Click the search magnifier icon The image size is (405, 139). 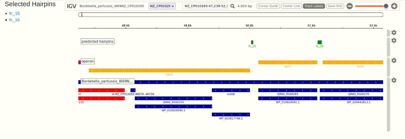coord(232,6)
